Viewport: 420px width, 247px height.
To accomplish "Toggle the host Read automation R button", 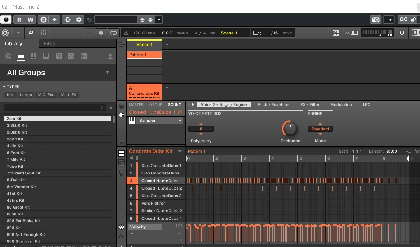I will click(19, 19).
